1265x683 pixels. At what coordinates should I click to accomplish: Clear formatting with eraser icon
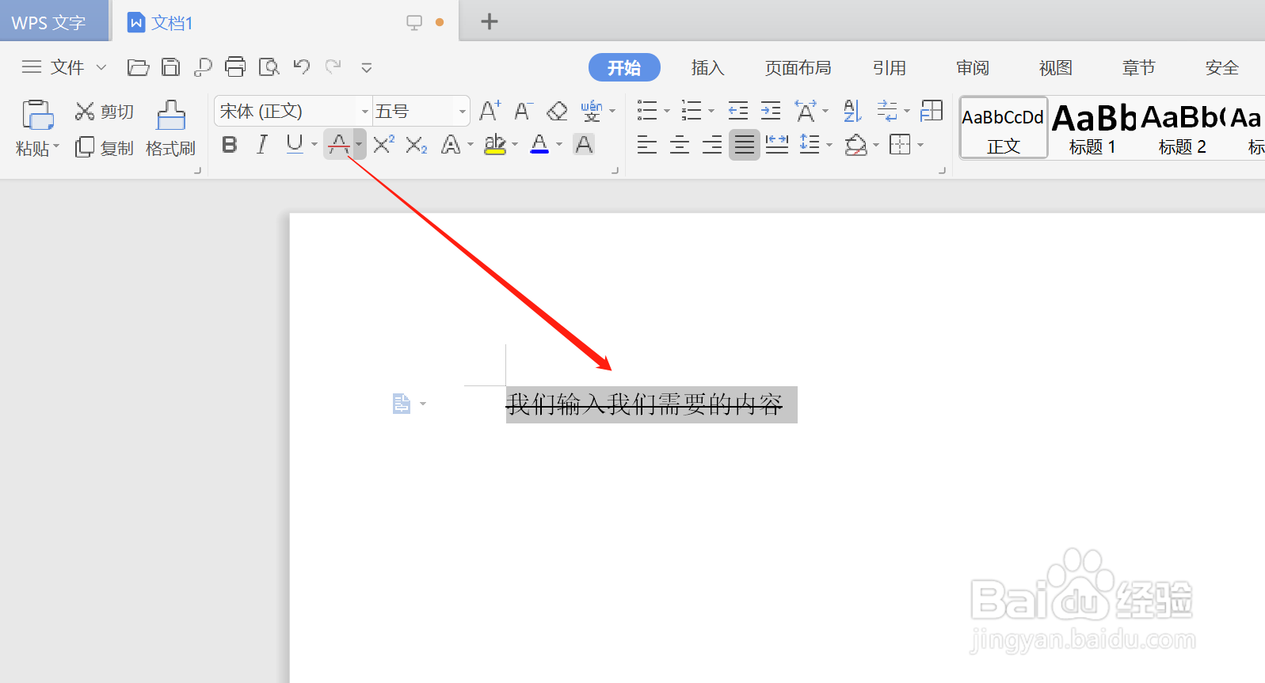point(557,111)
